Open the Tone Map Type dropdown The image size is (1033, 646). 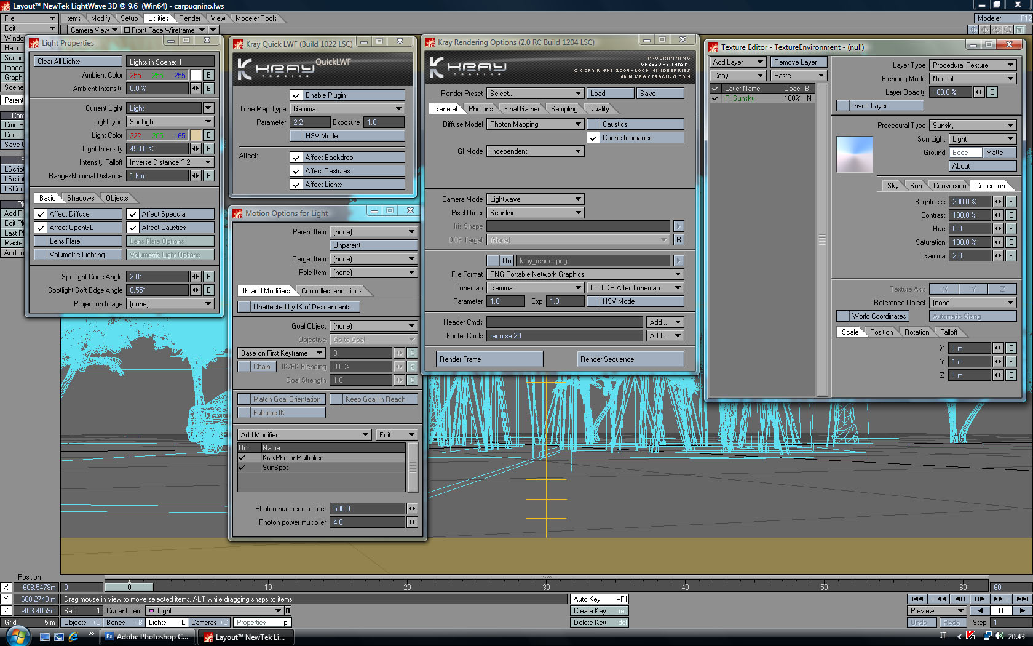tap(347, 109)
